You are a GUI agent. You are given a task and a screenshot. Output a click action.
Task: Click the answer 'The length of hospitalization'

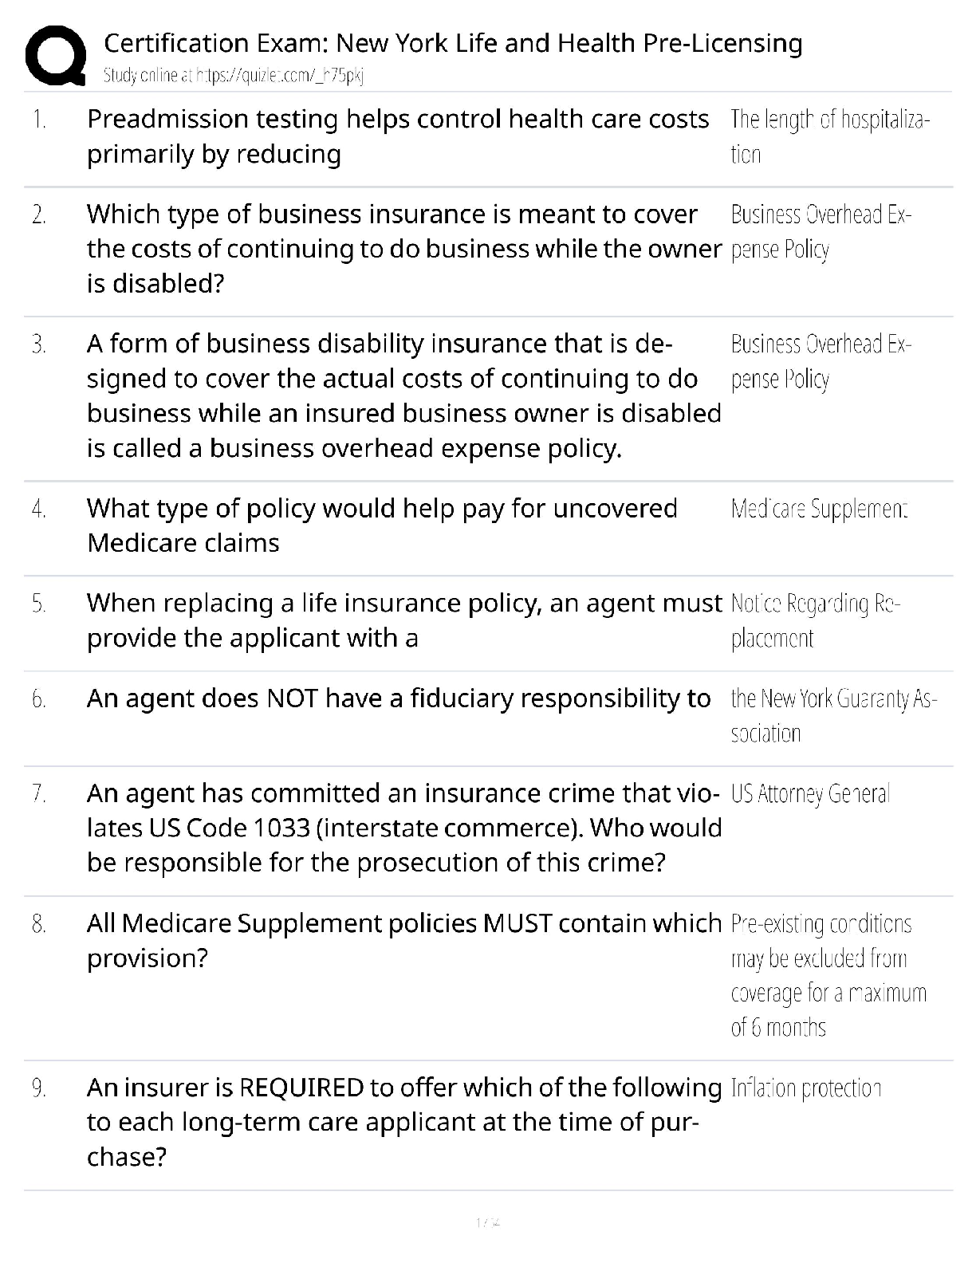pos(828,136)
